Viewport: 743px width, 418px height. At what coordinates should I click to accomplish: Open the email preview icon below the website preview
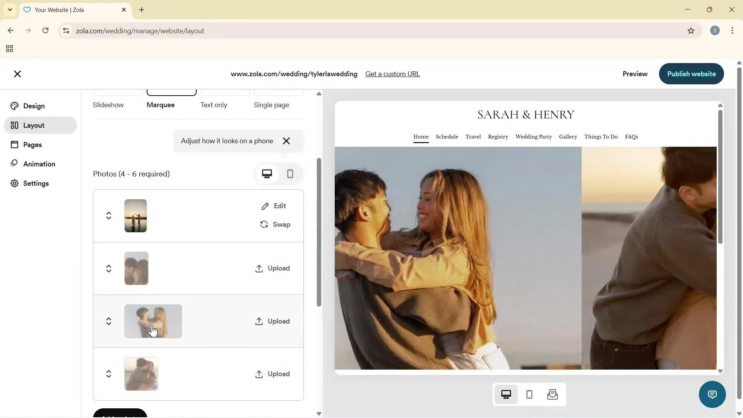click(x=553, y=394)
